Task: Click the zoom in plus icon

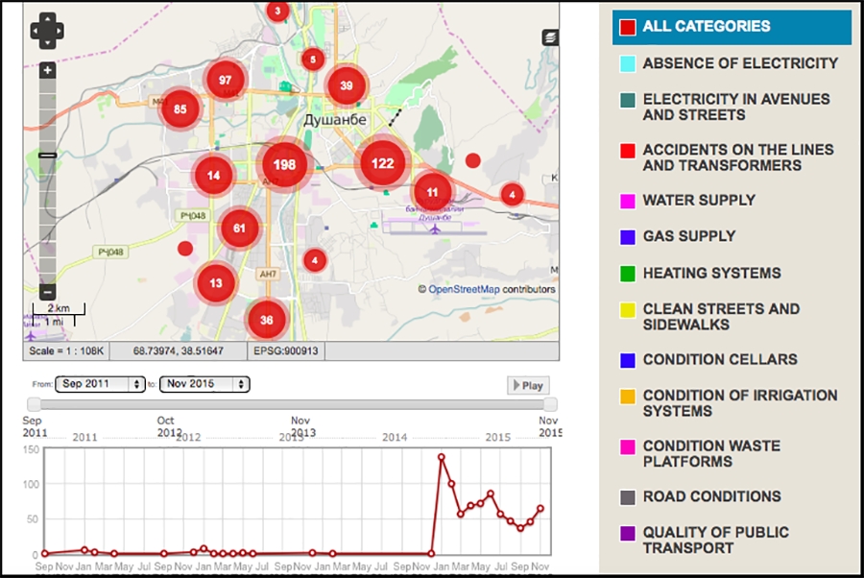Action: tap(46, 69)
